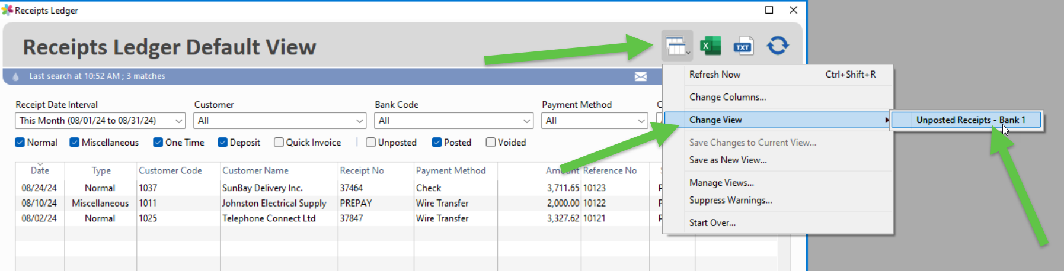The width and height of the screenshot is (1064, 271).
Task: Select the Johnston Electrical Supply row
Action: pyautogui.click(x=339, y=204)
